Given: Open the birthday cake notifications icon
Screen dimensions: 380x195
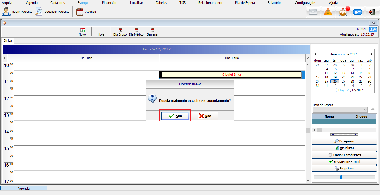Looking at the screenshot, I should click(x=343, y=12).
